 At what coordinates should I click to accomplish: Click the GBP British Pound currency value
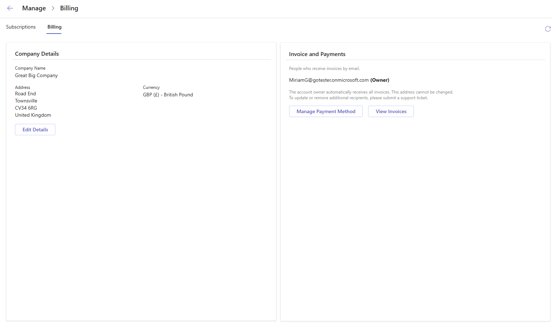168,95
